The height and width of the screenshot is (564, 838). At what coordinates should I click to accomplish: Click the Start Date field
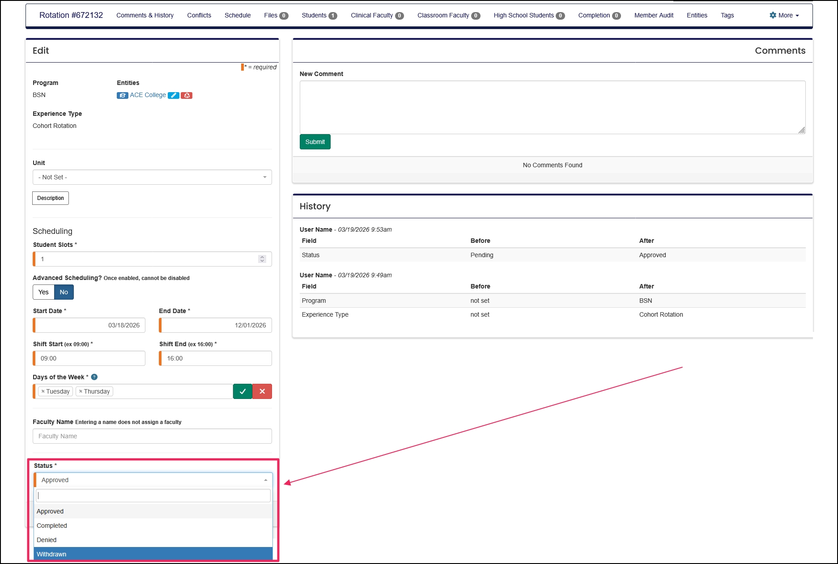(89, 325)
